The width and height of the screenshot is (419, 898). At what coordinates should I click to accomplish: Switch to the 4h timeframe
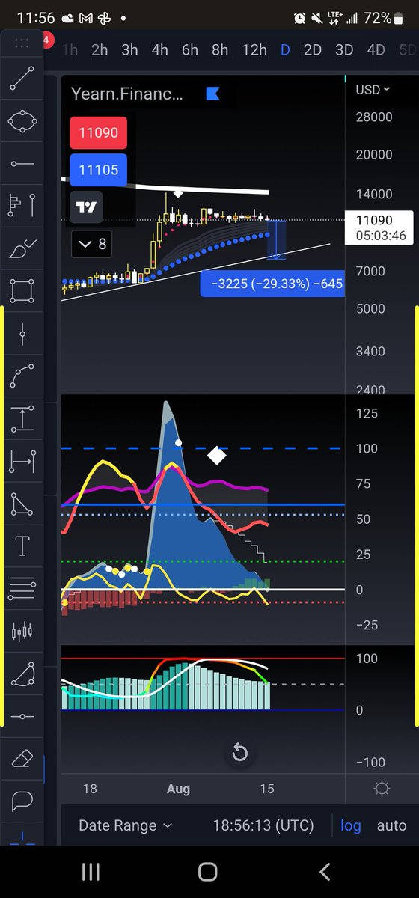click(159, 50)
